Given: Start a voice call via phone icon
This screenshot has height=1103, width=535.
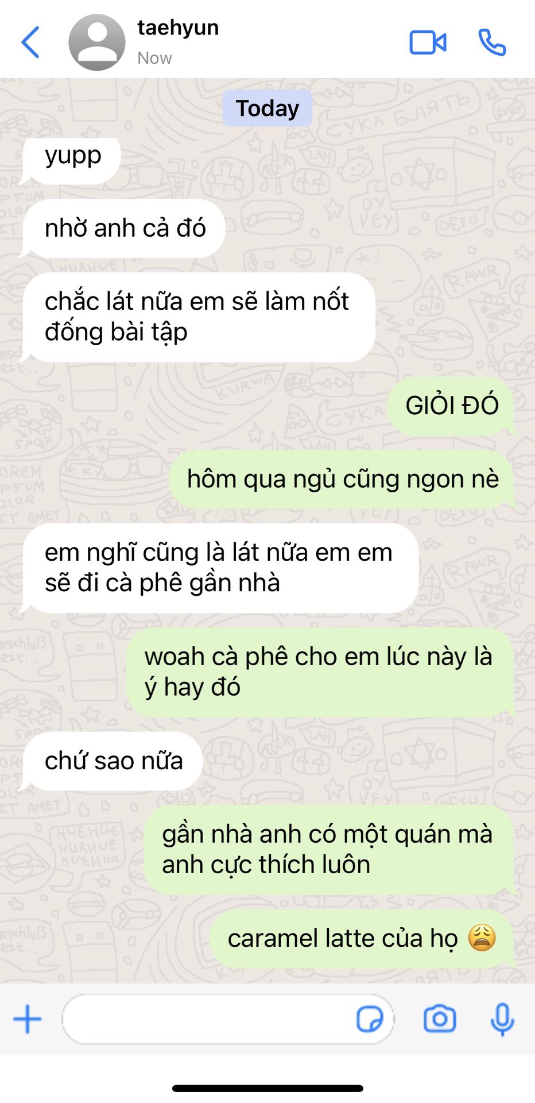Looking at the screenshot, I should pos(492,43).
